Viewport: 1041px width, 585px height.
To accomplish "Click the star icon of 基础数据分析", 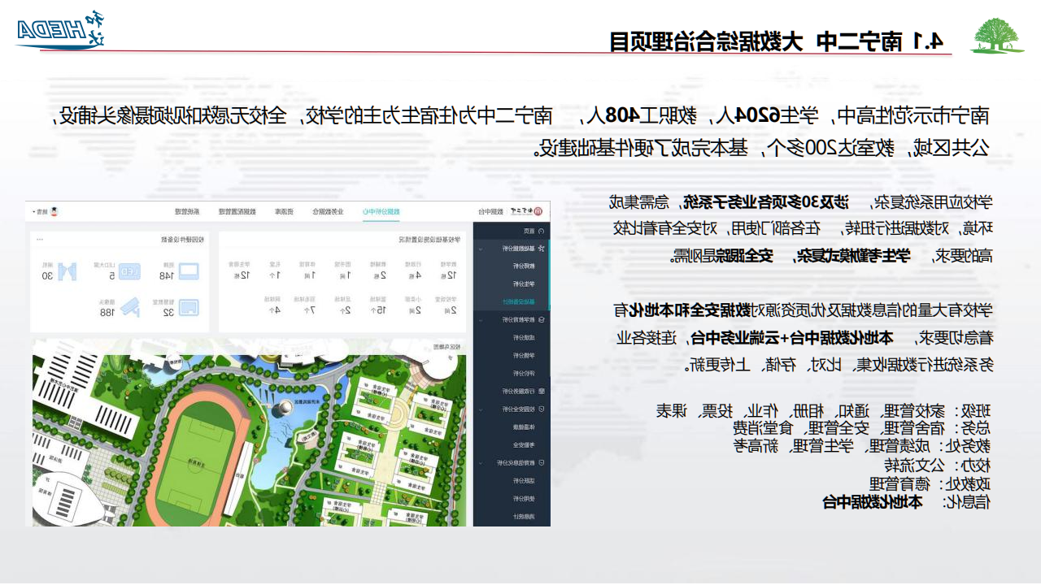I will tap(541, 248).
